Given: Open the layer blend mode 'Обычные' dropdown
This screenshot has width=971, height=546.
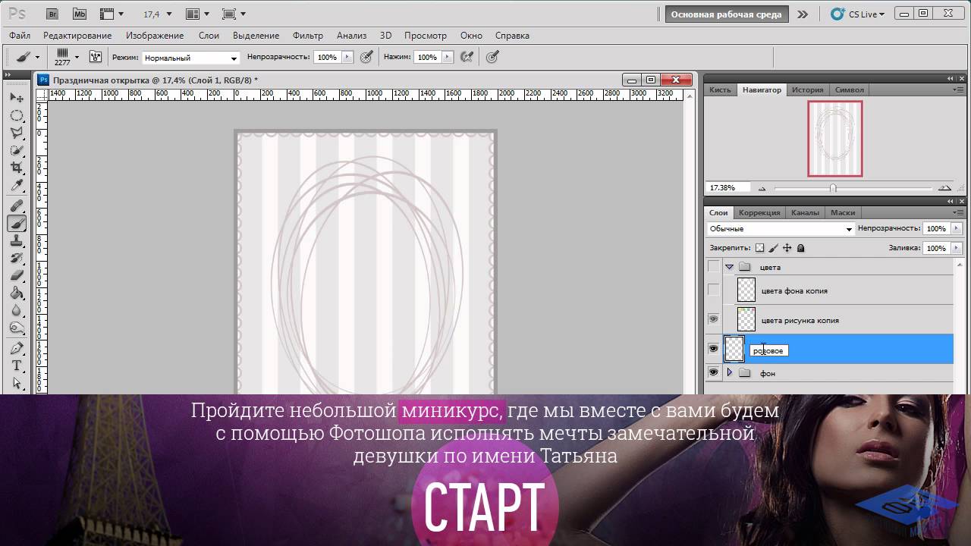Looking at the screenshot, I should pos(780,229).
